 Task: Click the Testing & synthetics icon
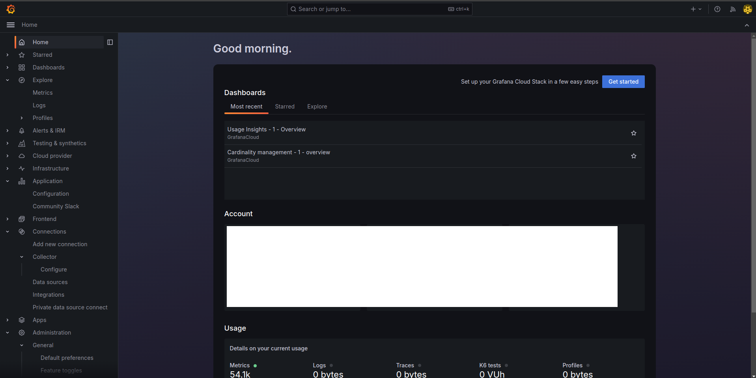click(x=22, y=143)
